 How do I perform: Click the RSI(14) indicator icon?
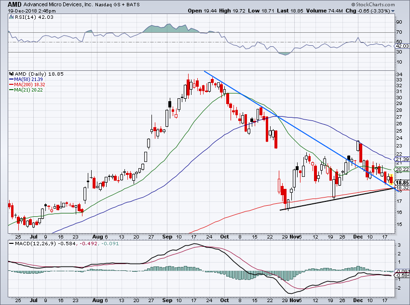tap(11, 17)
